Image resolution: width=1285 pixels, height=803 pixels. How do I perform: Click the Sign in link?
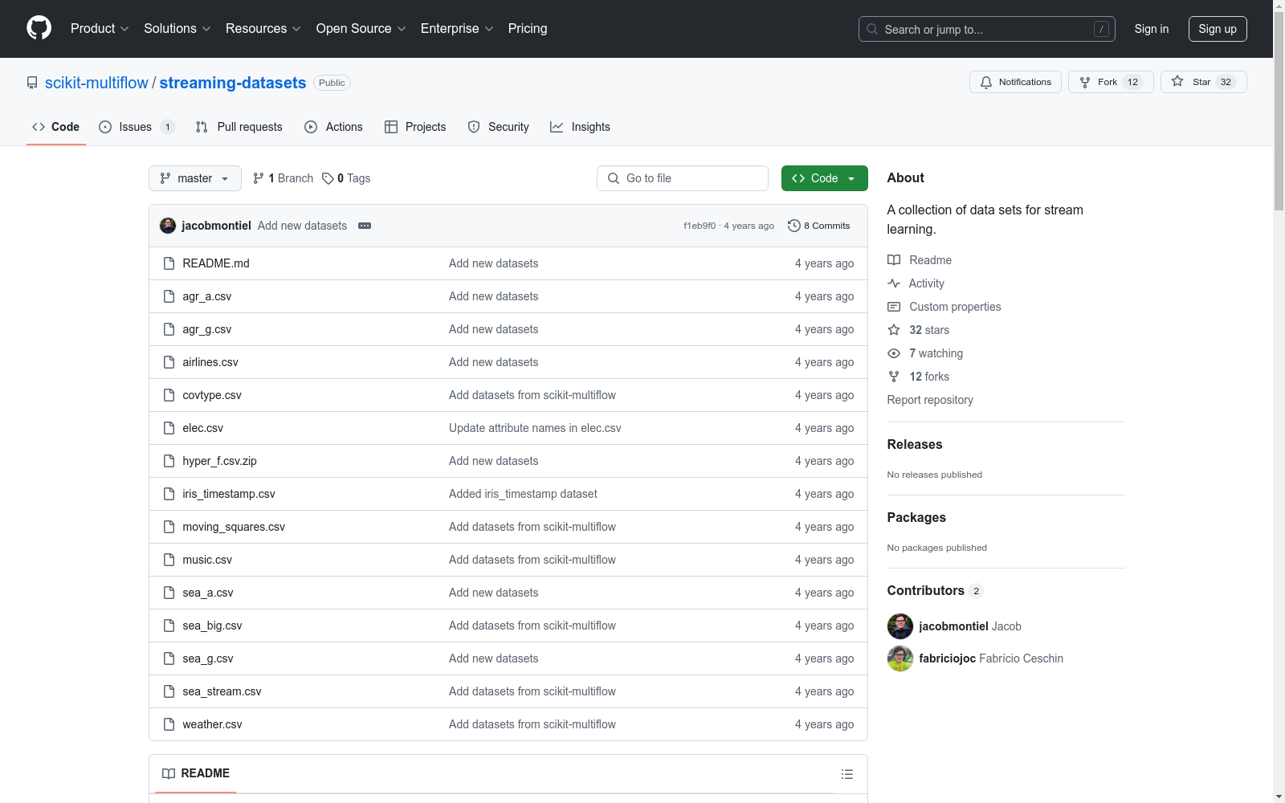pos(1152,29)
